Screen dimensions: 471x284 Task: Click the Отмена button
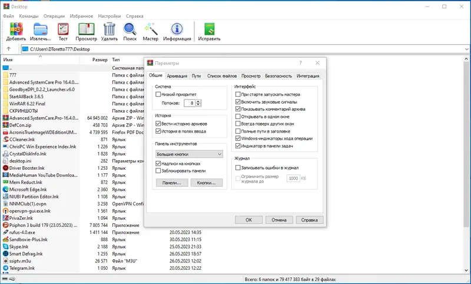pyautogui.click(x=279, y=220)
